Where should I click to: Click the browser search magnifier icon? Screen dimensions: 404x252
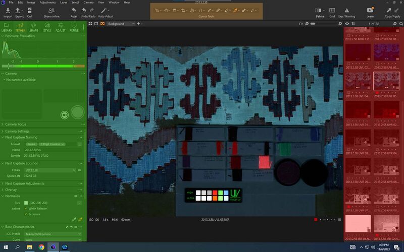pos(401,24)
